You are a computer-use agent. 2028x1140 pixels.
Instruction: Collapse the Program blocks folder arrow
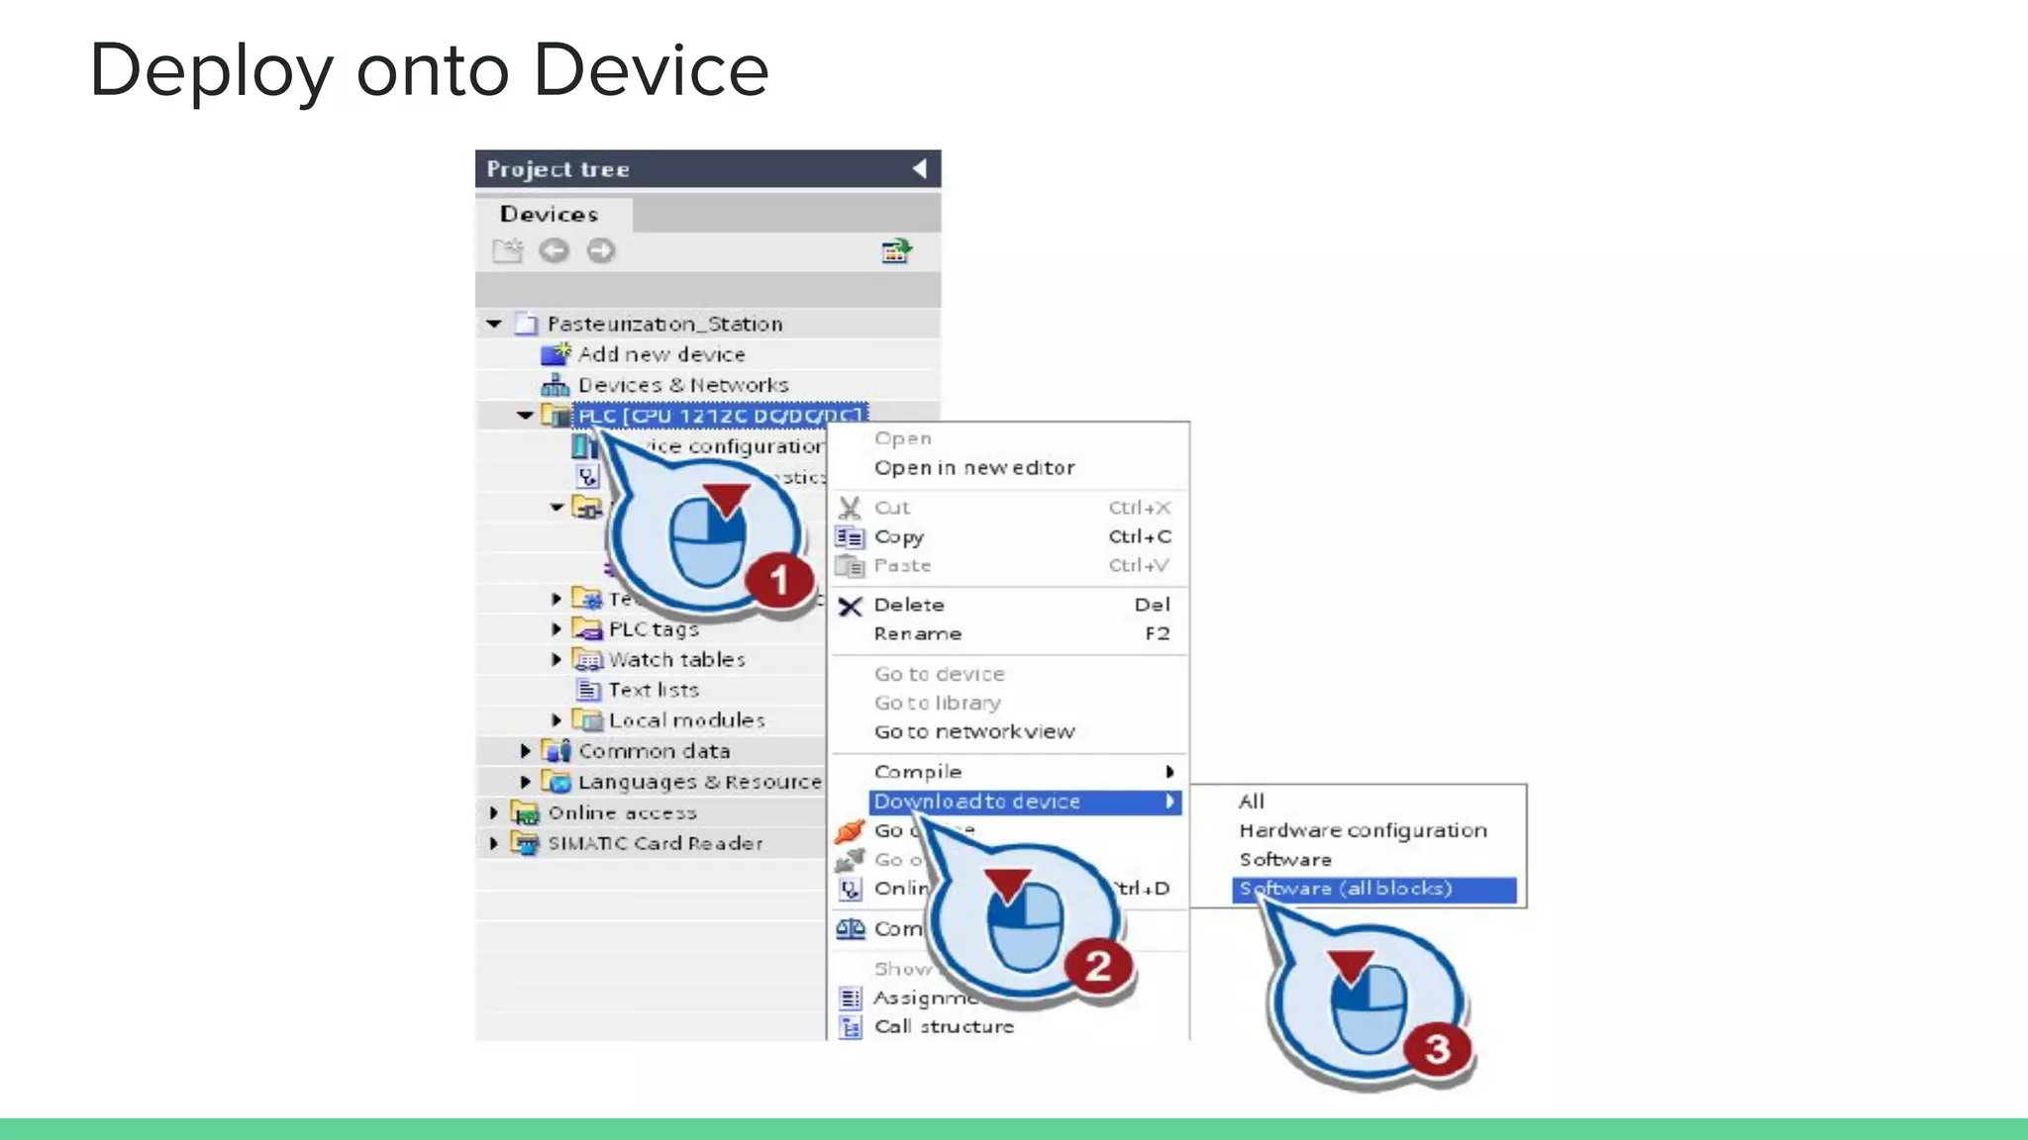[x=557, y=508]
